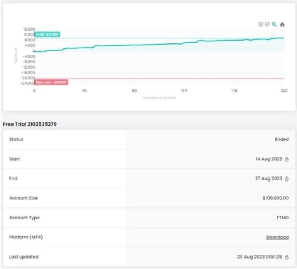The height and width of the screenshot is (269, 297).
Task: Click the green Profit $10,000 label
Action: coord(47,34)
